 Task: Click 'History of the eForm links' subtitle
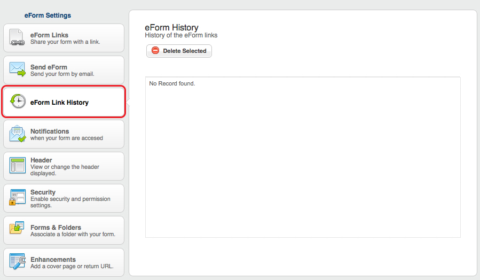181,35
